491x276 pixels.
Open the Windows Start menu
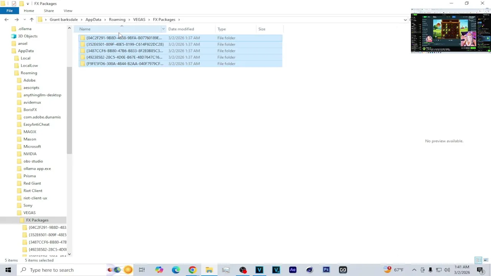click(8, 270)
